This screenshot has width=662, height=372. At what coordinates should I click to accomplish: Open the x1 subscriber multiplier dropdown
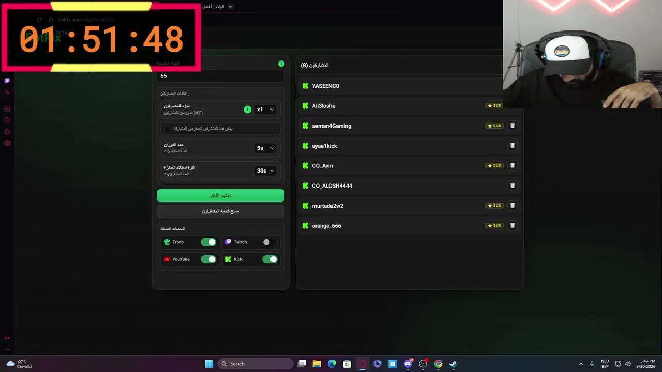pos(265,110)
